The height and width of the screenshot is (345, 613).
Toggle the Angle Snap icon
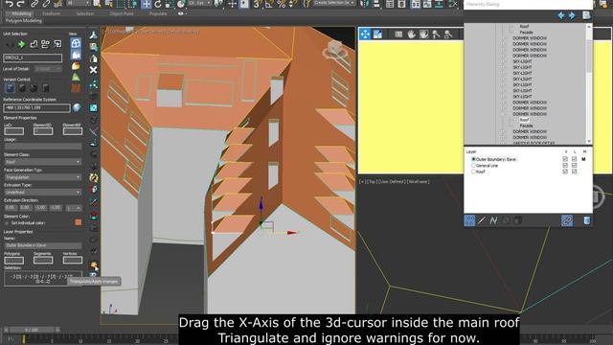click(x=269, y=4)
